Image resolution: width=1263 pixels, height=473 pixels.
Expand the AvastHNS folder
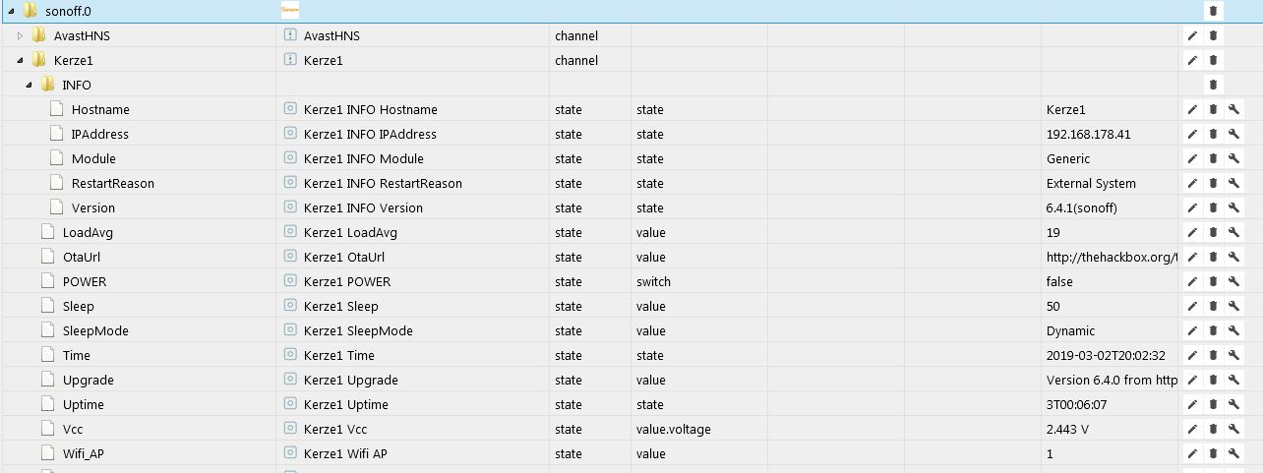pyautogui.click(x=20, y=35)
